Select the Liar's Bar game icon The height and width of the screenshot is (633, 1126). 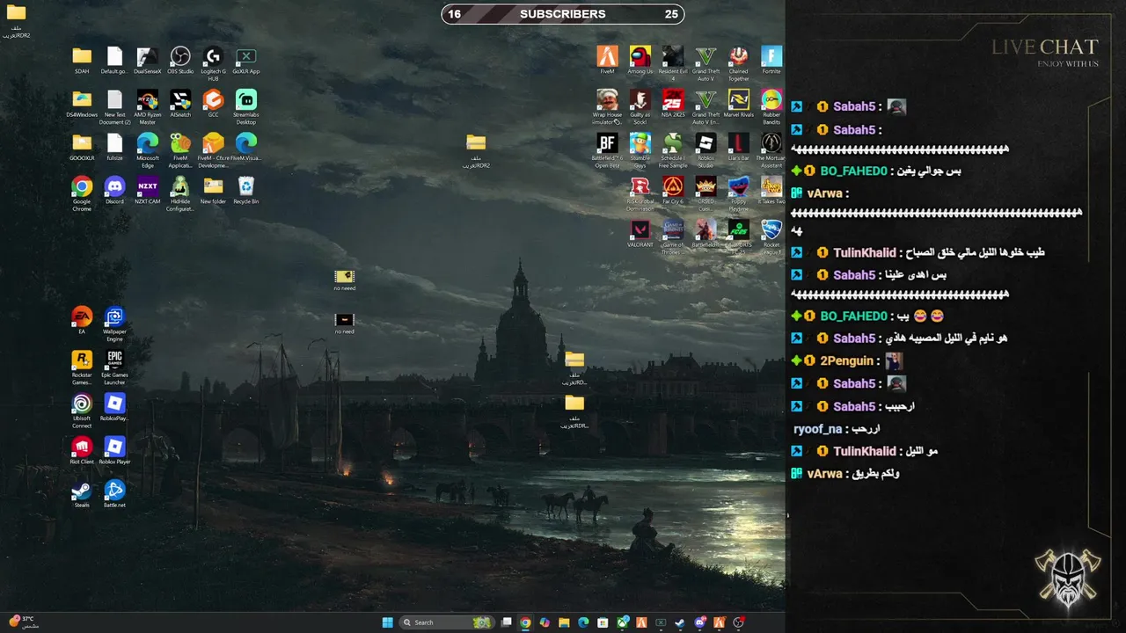[x=739, y=147]
